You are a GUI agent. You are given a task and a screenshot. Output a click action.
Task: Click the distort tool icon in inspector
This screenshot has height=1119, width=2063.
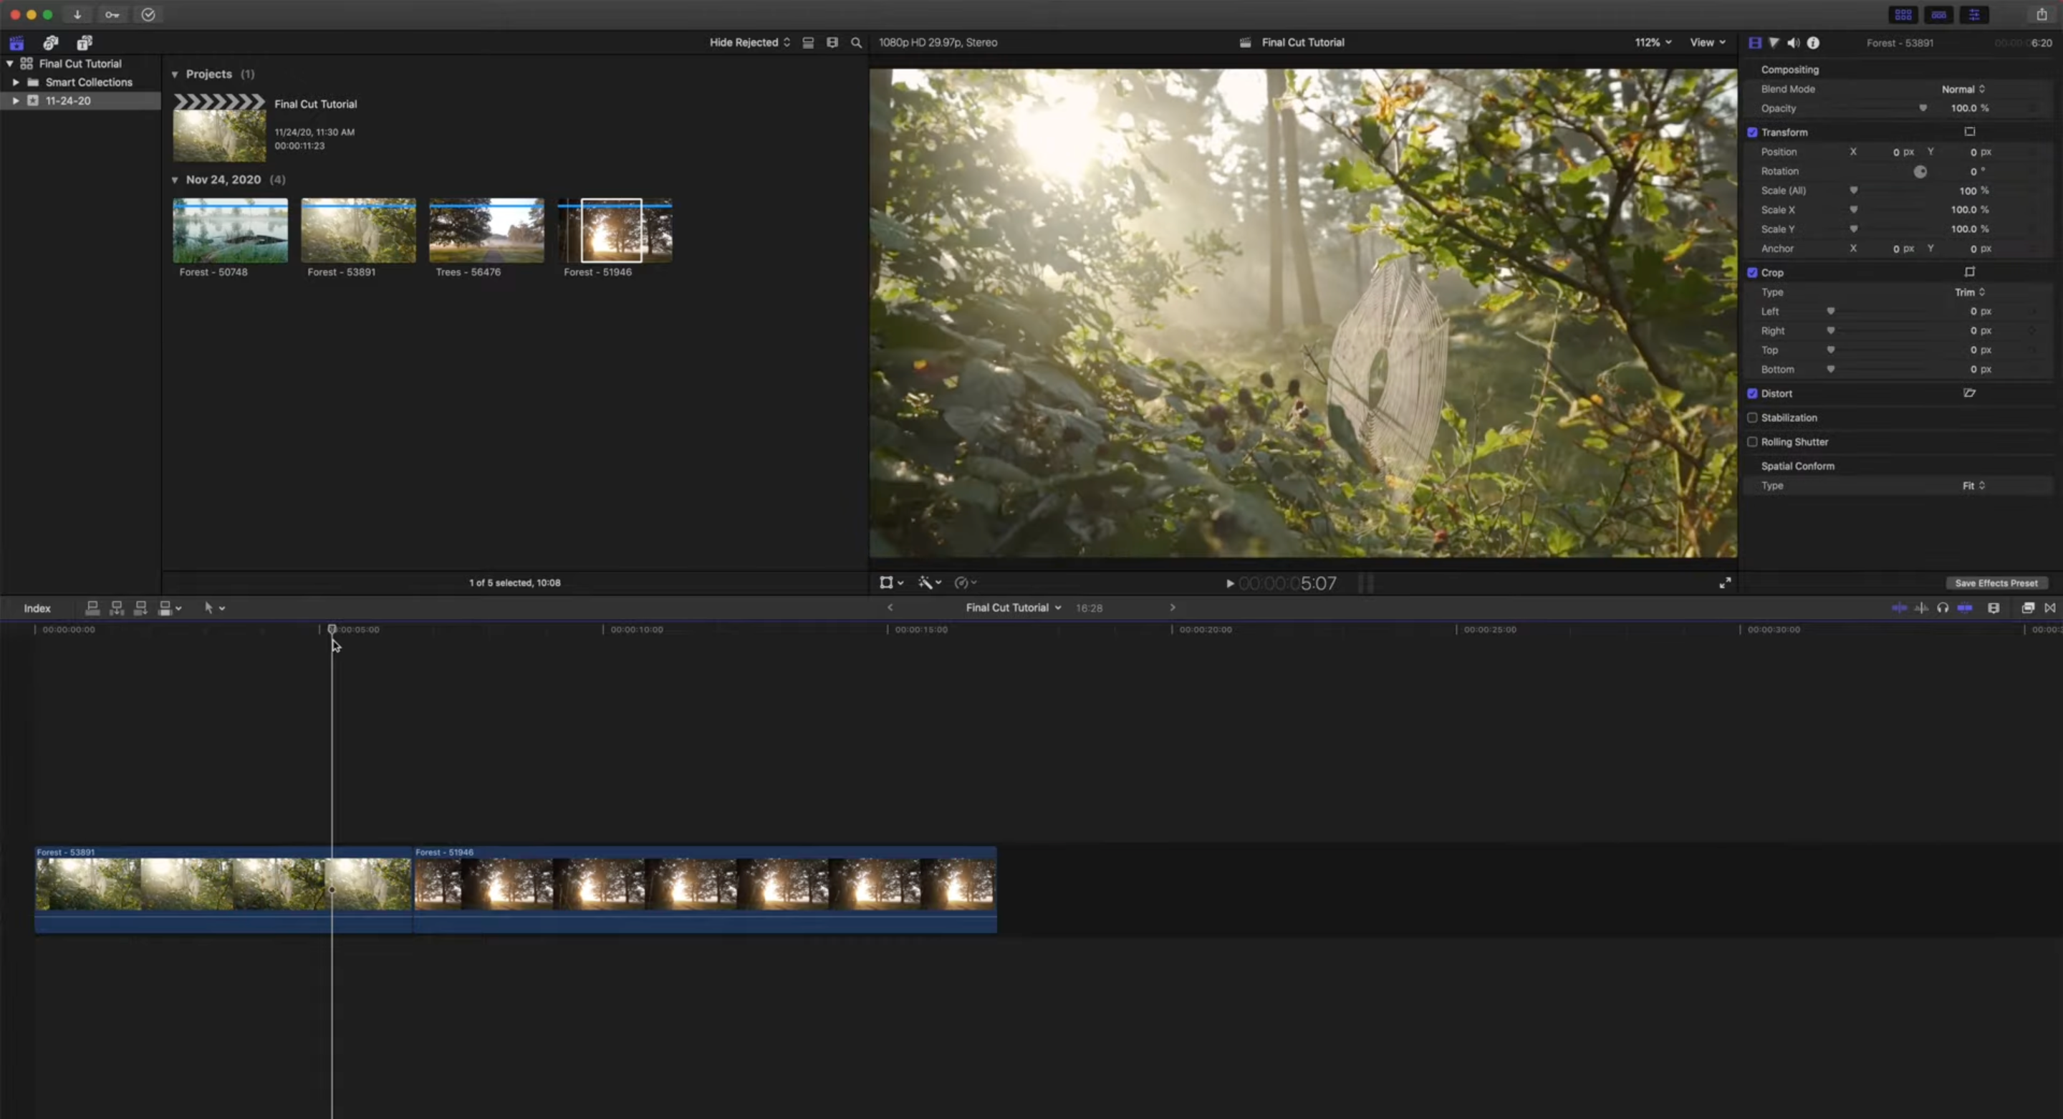pyautogui.click(x=1968, y=393)
